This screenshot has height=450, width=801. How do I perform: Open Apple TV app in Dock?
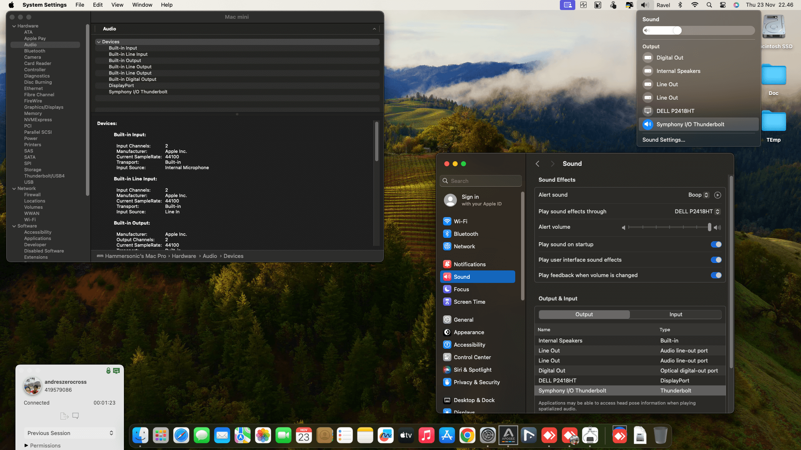pyautogui.click(x=406, y=436)
